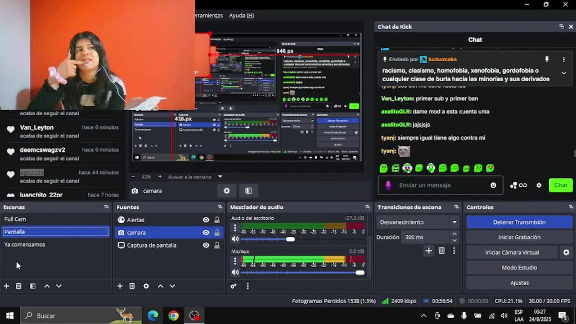Image resolution: width=576 pixels, height=324 pixels.
Task: Move source down in Fuentes
Action: point(172,286)
